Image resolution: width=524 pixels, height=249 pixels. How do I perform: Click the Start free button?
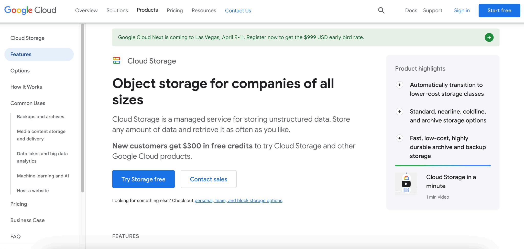pyautogui.click(x=499, y=10)
